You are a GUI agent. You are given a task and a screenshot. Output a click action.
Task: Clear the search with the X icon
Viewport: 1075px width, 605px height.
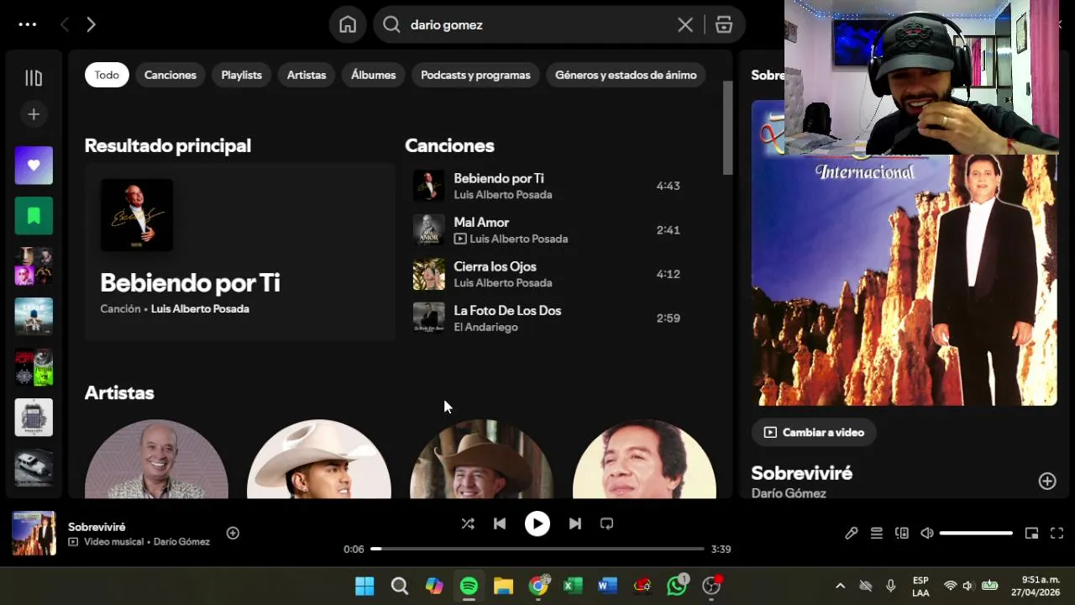(685, 24)
